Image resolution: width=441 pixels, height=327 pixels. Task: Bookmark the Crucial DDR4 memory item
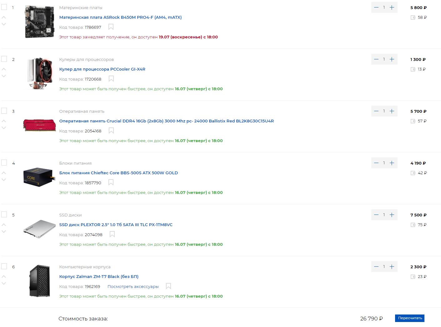pos(111,131)
